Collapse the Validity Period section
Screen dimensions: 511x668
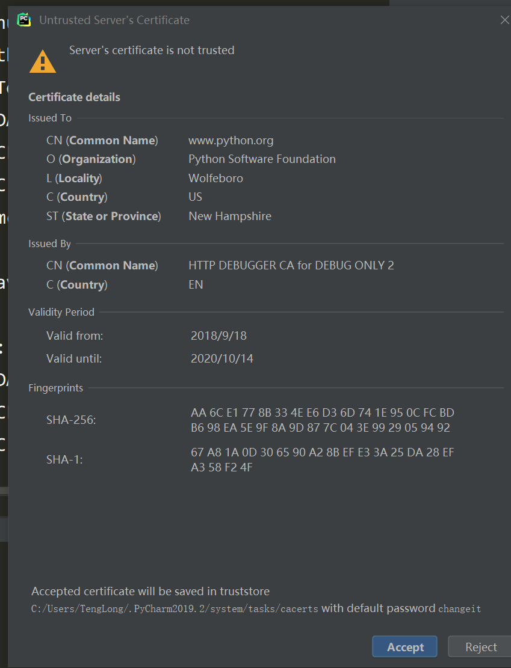(61, 312)
